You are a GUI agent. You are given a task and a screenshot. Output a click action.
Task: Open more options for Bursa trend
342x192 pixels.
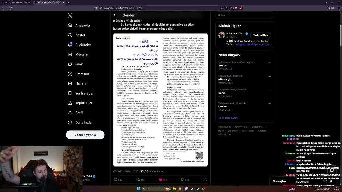click(x=269, y=90)
